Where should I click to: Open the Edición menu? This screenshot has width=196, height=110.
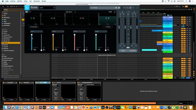pos(20,1)
